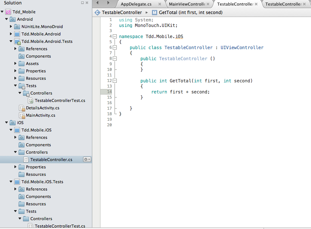Collapse the Tdd.Mobile.Android.Tests project
311x229 pixels.
tap(11, 41)
